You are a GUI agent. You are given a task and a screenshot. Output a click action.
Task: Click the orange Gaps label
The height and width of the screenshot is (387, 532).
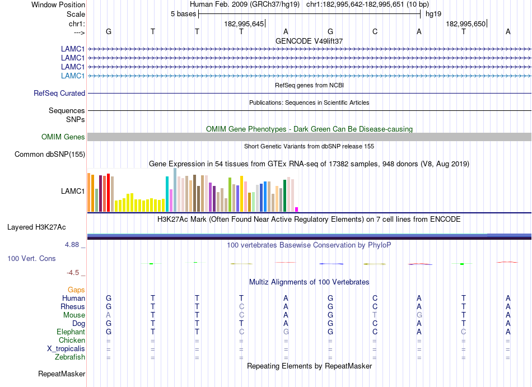tap(76, 290)
